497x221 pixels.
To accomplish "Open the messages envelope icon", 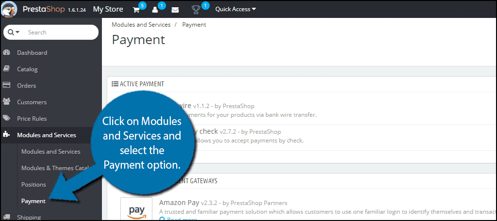I will point(175,10).
